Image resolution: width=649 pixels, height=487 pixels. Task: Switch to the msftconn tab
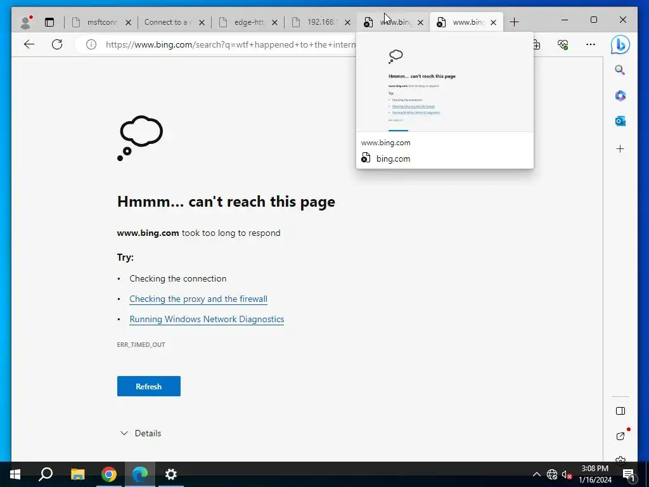coord(101,22)
